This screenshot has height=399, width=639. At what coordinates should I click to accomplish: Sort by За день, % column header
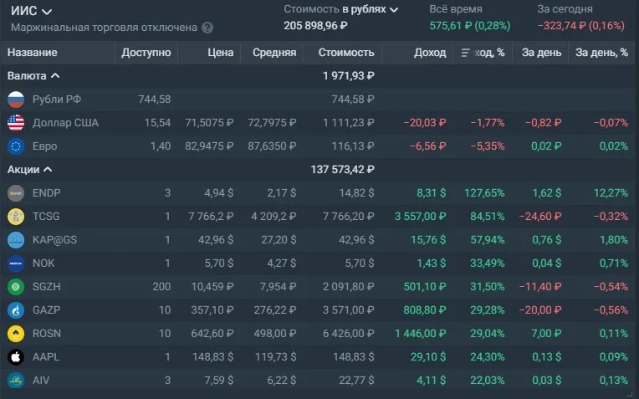tap(601, 53)
